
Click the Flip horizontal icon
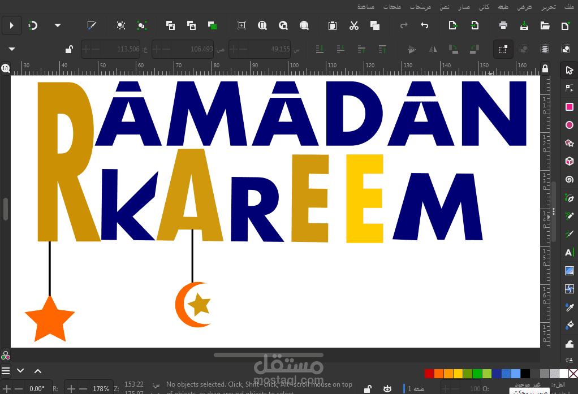tap(433, 49)
